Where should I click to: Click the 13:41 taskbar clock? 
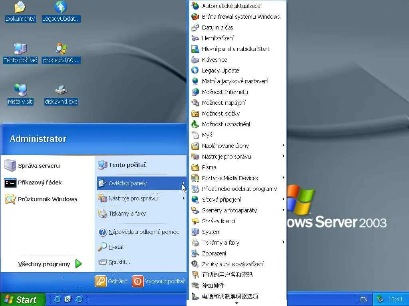click(396, 300)
